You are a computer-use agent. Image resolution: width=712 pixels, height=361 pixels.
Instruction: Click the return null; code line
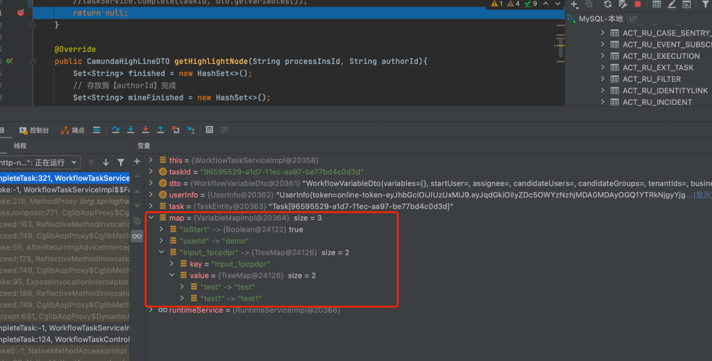tap(100, 13)
